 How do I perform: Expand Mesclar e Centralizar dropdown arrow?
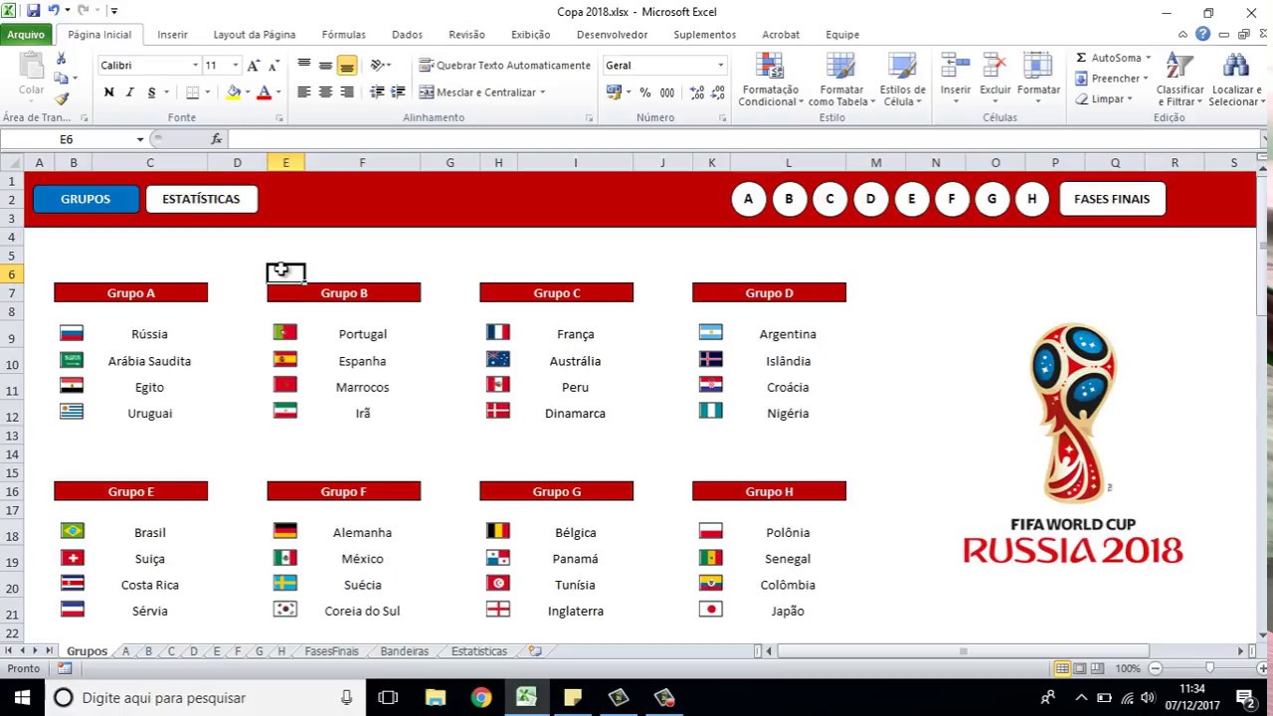point(542,92)
